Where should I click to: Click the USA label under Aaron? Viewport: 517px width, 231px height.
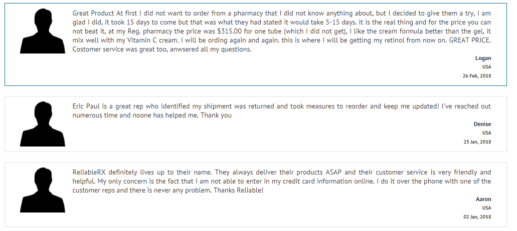coord(487,208)
